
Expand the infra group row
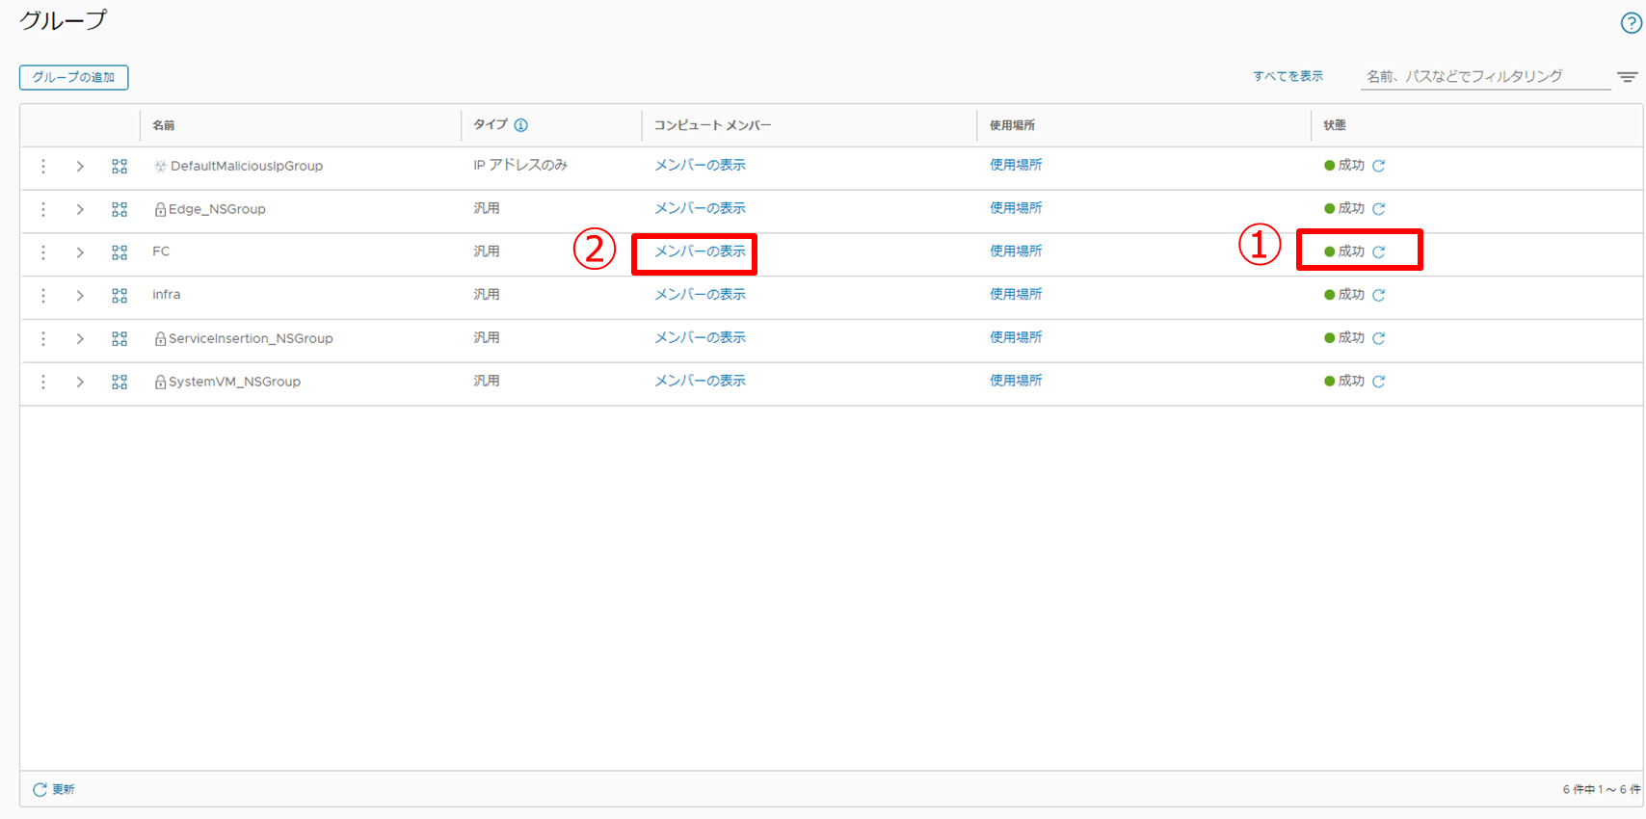(x=80, y=296)
